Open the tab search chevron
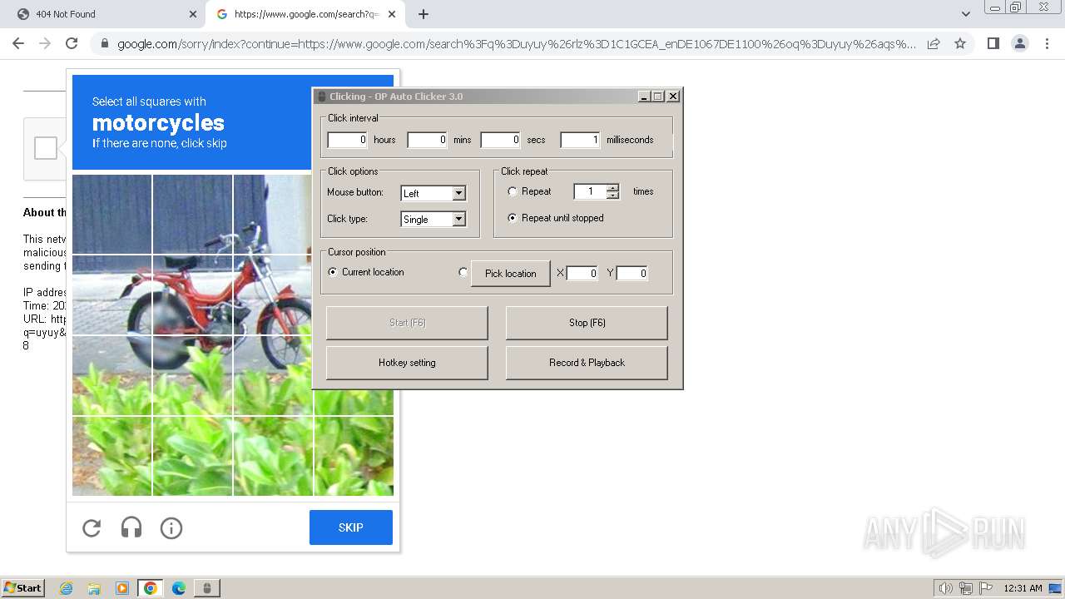 (965, 14)
